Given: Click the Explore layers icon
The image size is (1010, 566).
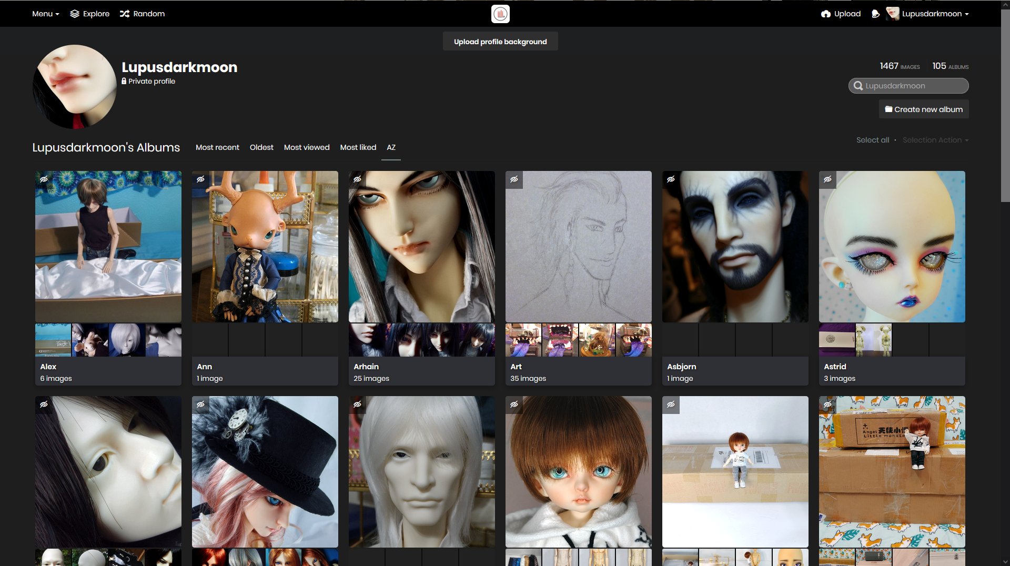Looking at the screenshot, I should click(x=75, y=14).
